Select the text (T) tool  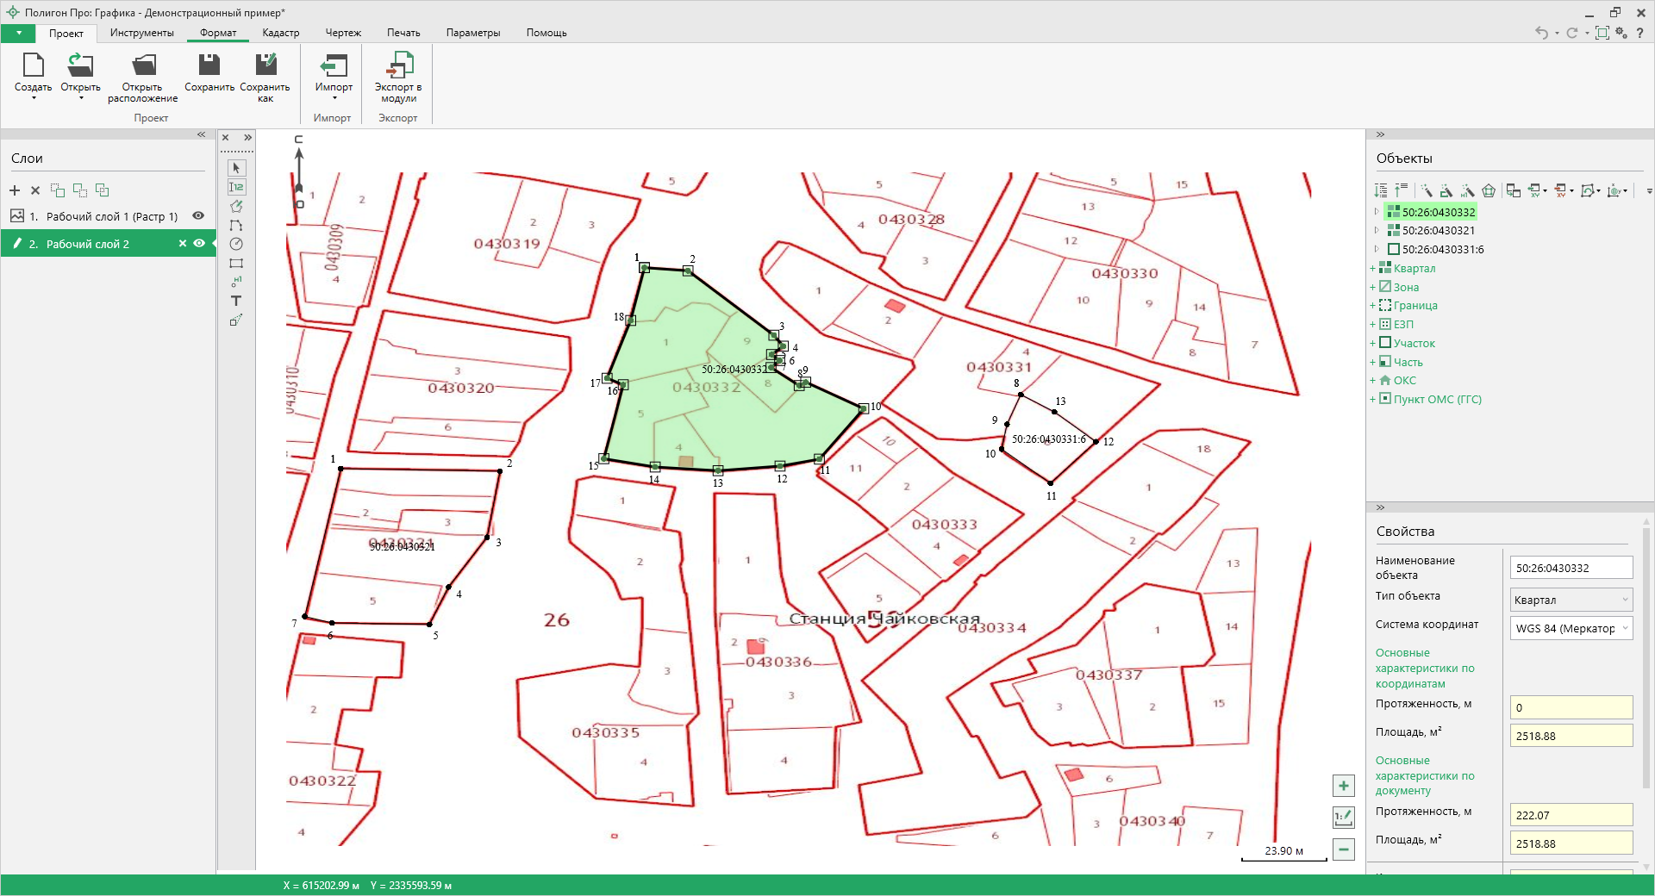[x=236, y=301]
